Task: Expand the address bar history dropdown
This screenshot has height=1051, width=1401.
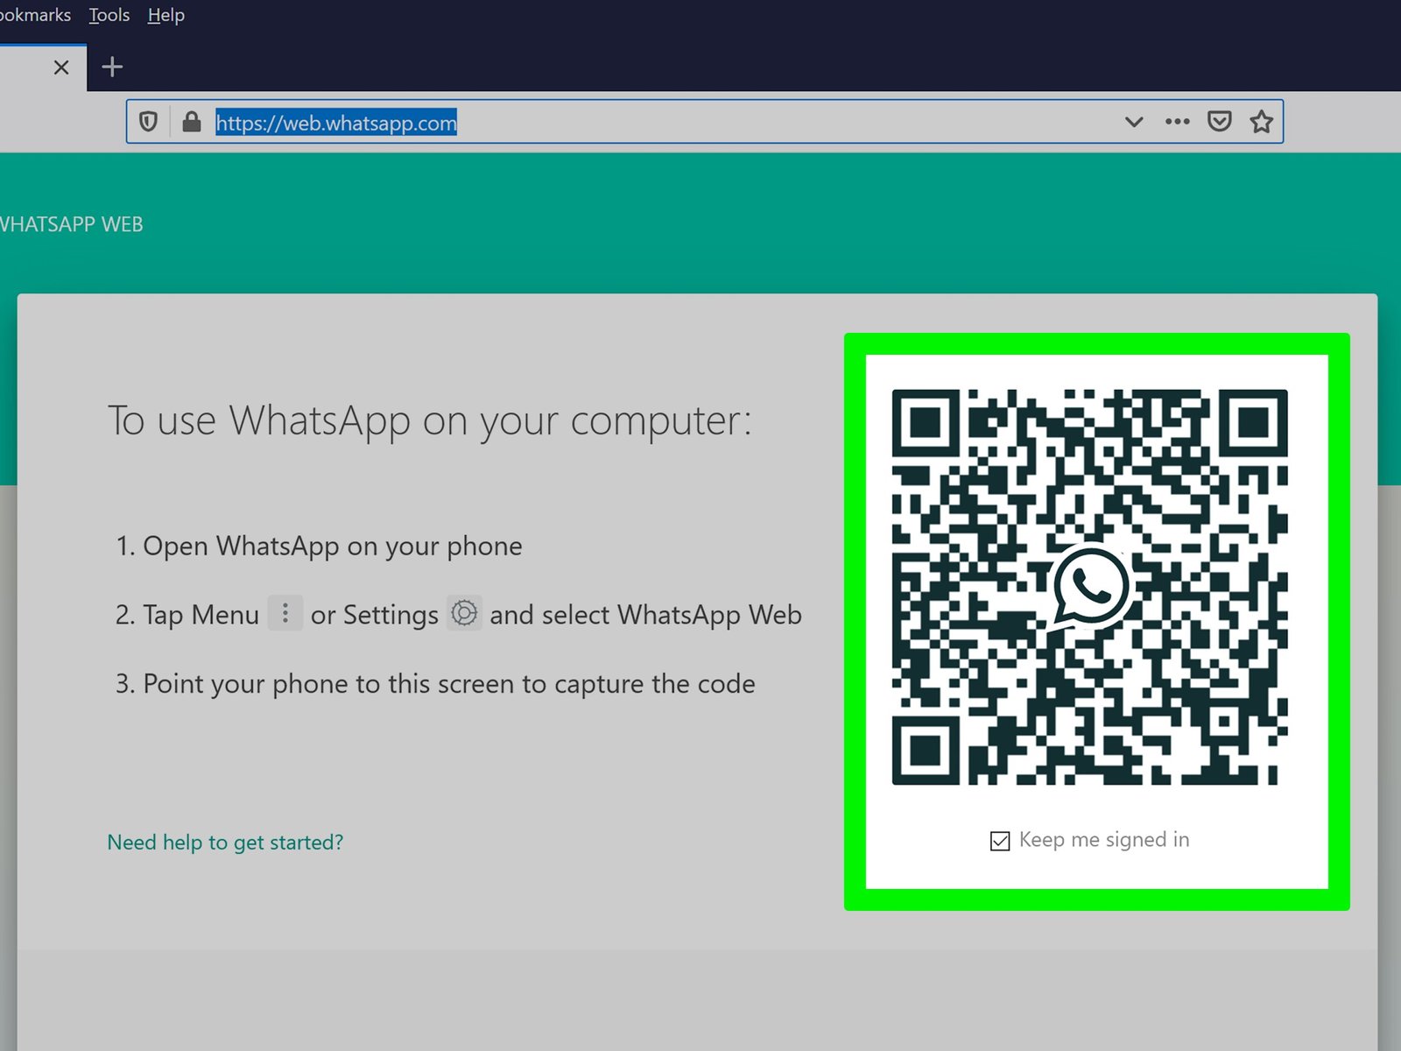Action: pyautogui.click(x=1133, y=122)
